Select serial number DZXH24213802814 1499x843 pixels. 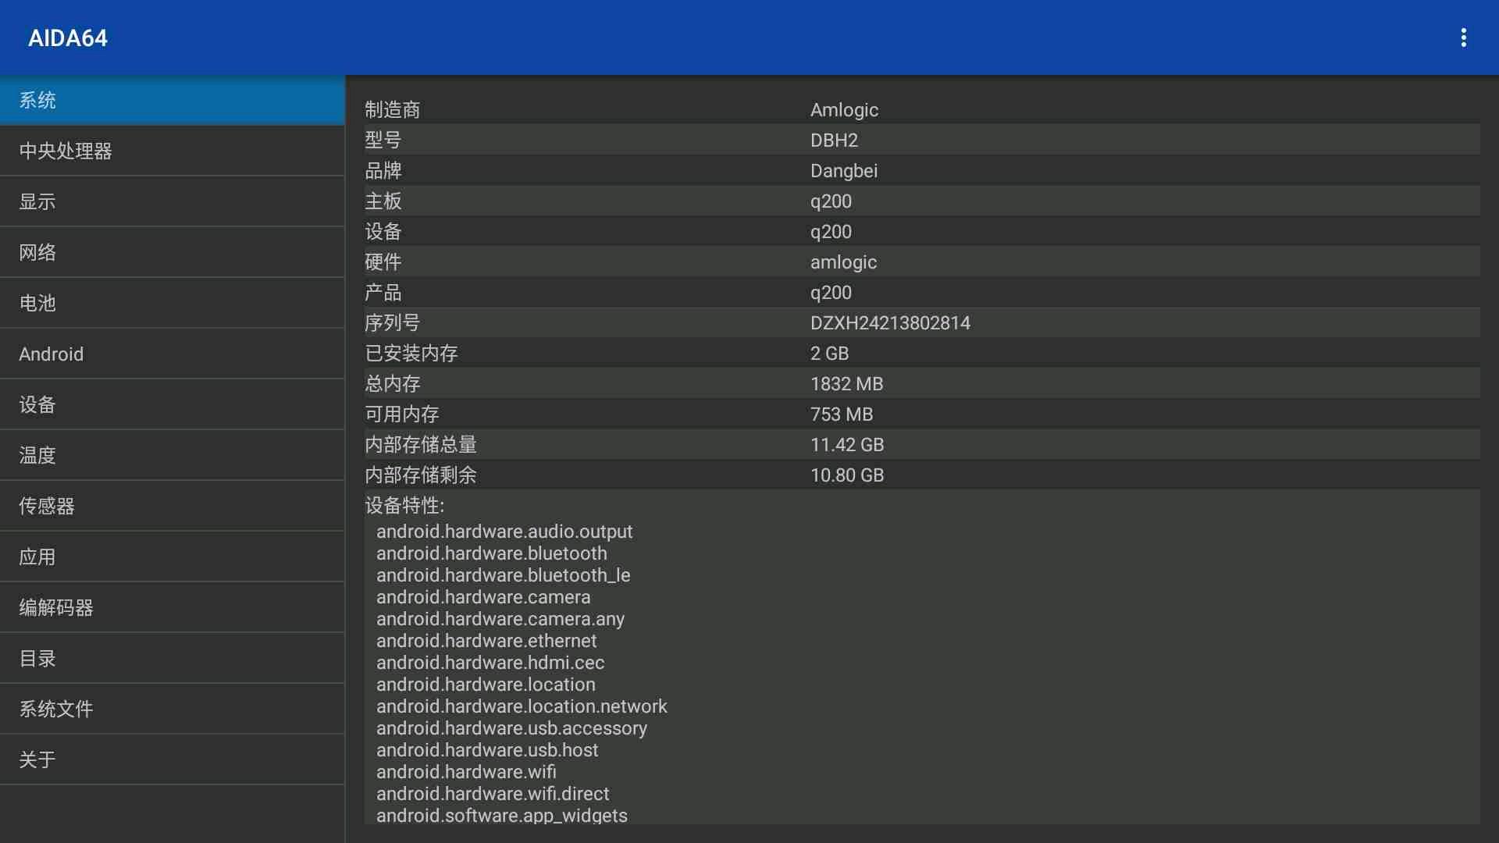(890, 323)
